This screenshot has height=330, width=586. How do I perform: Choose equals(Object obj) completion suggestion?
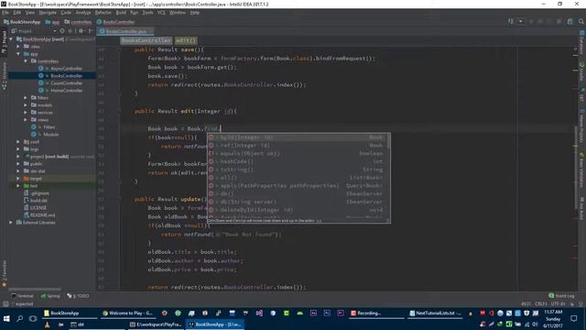coord(296,153)
